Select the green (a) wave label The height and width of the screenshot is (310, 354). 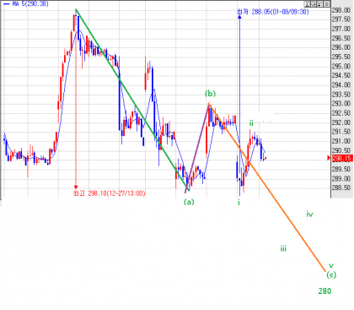[189, 202]
